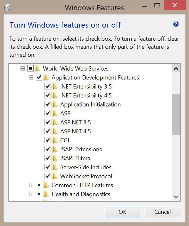This screenshot has height=226, width=189.
Task: Select the Health and Diagnostics label
Action: (81, 194)
